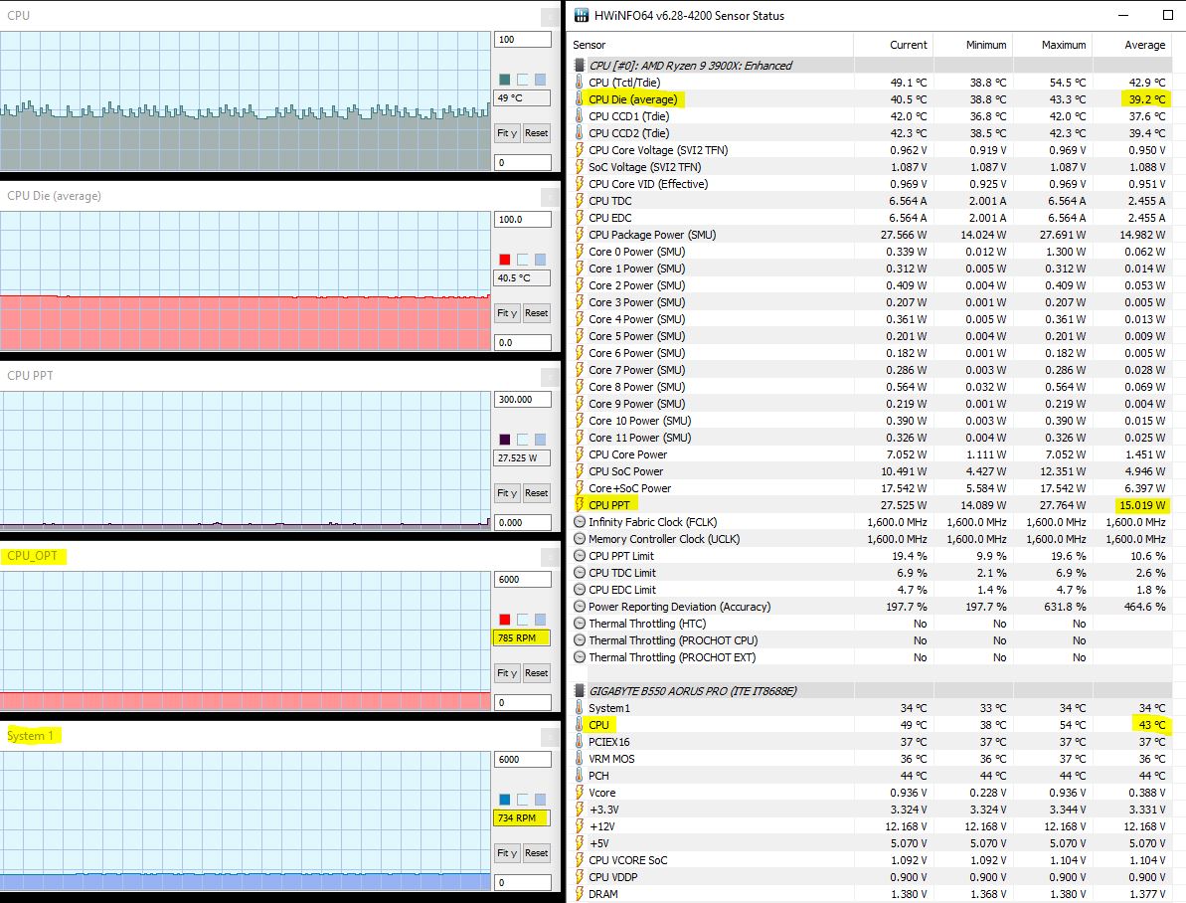Select the CPU Core VID (Effective) row
This screenshot has width=1186, height=903.
871,184
